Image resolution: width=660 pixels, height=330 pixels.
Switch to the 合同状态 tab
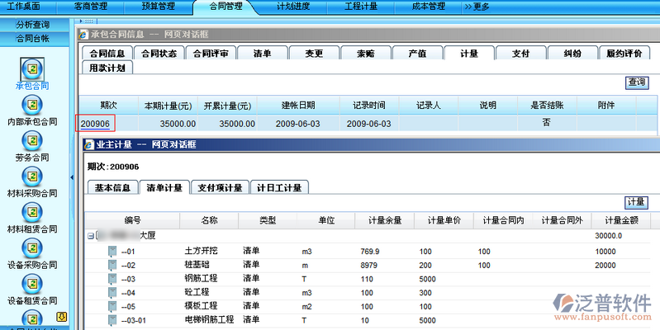pyautogui.click(x=159, y=53)
